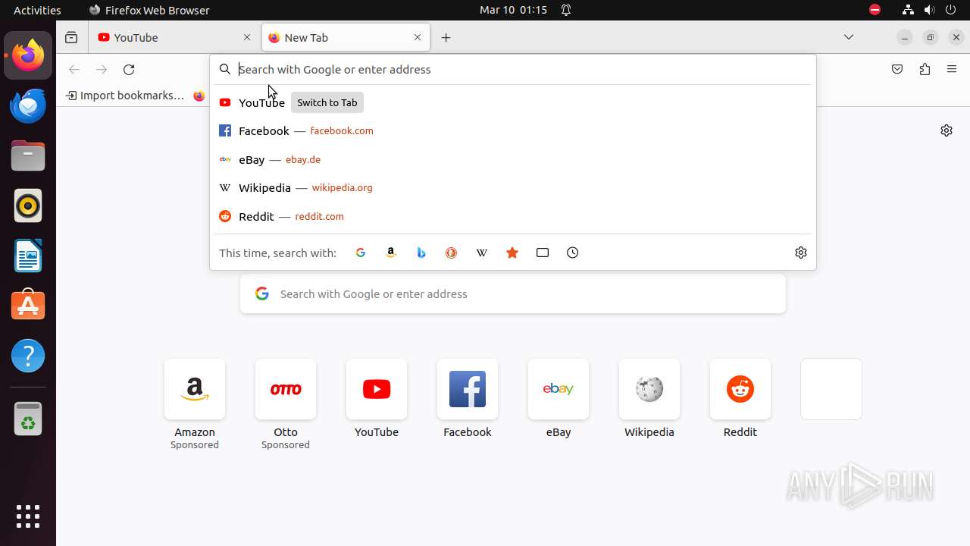Click Switch to Tab button for YouTube

coord(327,102)
